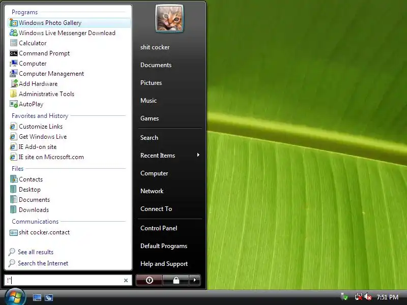Launch Calculator via its icon

tap(13, 43)
